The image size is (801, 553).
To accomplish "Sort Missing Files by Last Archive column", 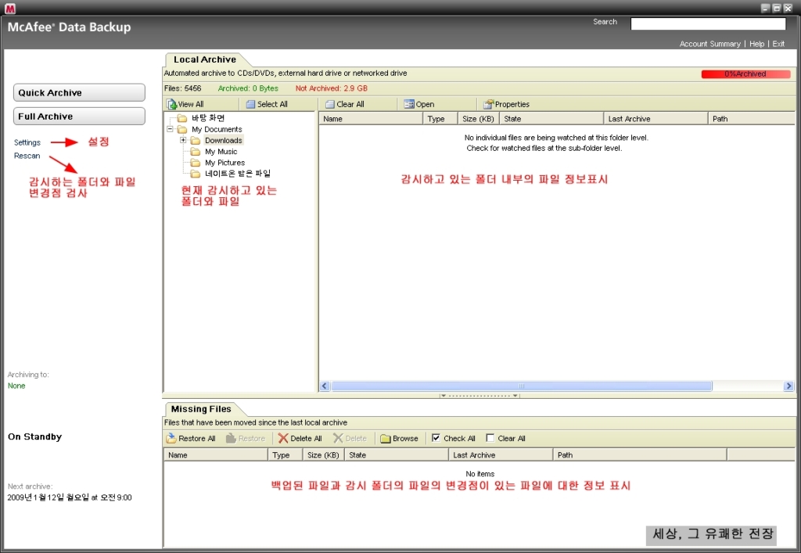I will 501,454.
